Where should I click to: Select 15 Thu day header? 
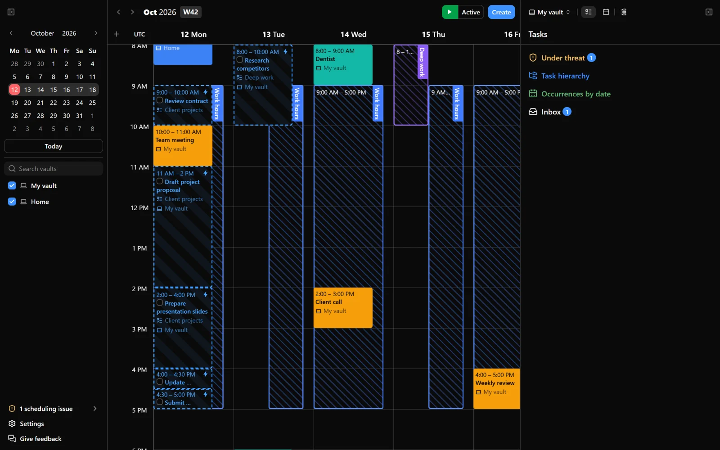coord(433,34)
